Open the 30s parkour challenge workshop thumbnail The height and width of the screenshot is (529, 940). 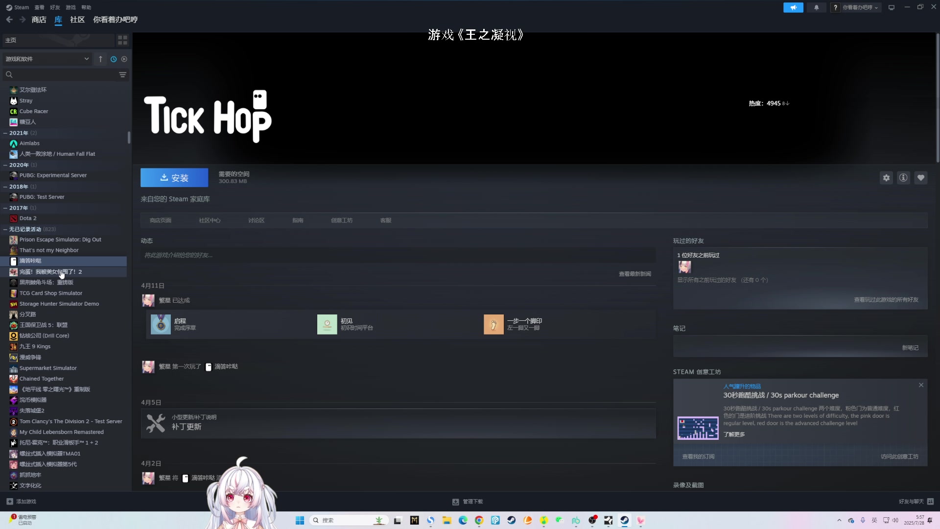point(698,429)
